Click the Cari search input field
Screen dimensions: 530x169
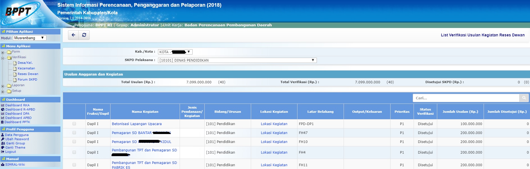pyautogui.click(x=466, y=98)
